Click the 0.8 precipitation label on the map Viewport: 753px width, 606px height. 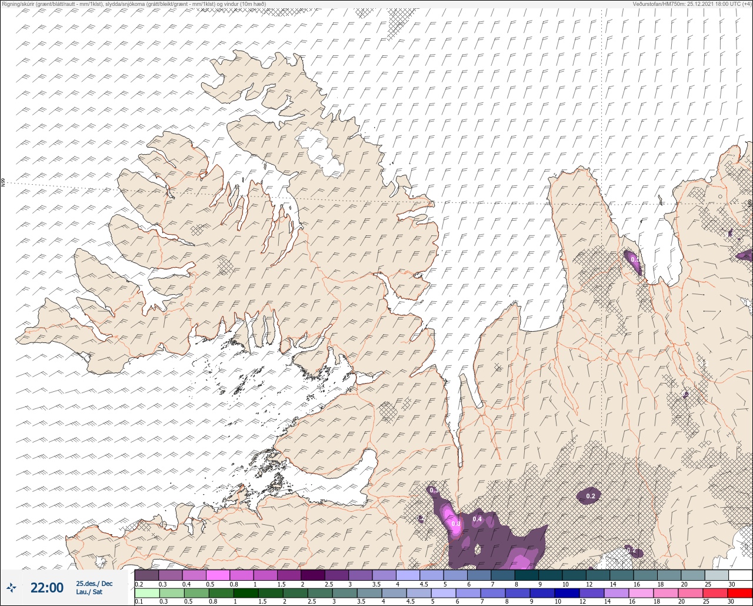(455, 524)
